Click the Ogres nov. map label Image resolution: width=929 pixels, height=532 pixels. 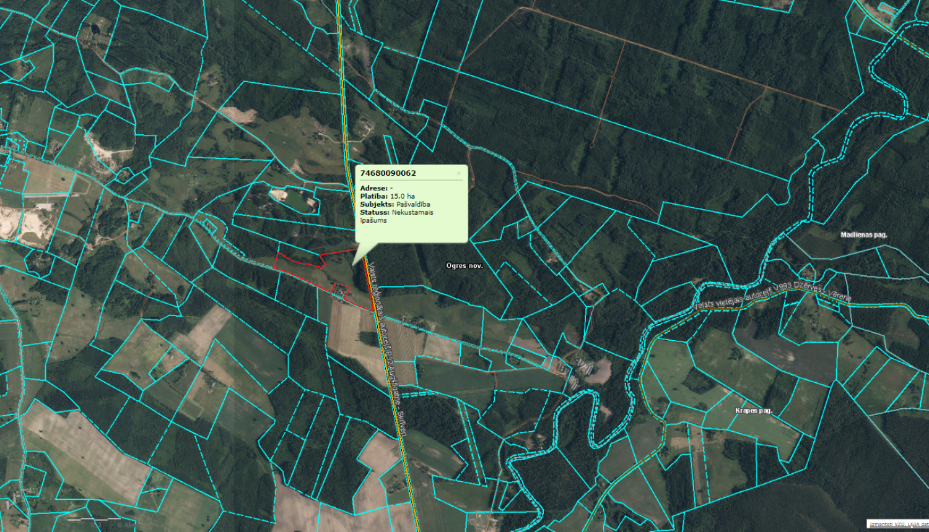pyautogui.click(x=464, y=266)
